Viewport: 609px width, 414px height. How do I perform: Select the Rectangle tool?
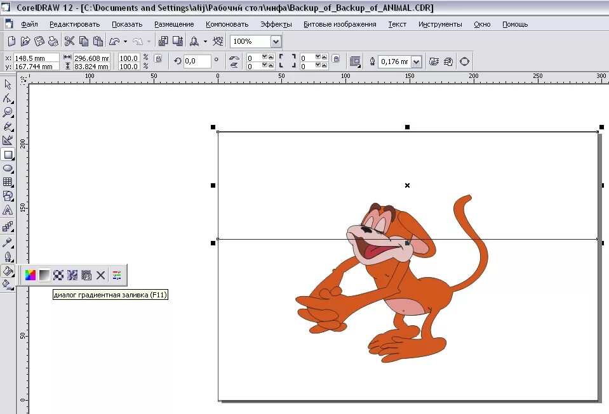coord(8,155)
